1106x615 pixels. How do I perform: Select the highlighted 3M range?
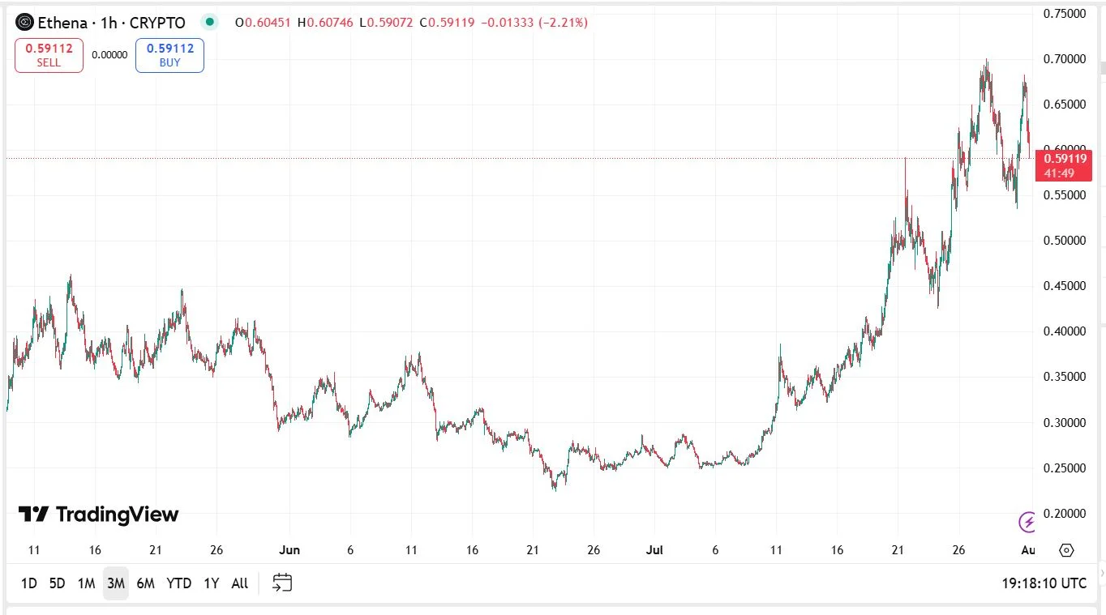tap(115, 583)
